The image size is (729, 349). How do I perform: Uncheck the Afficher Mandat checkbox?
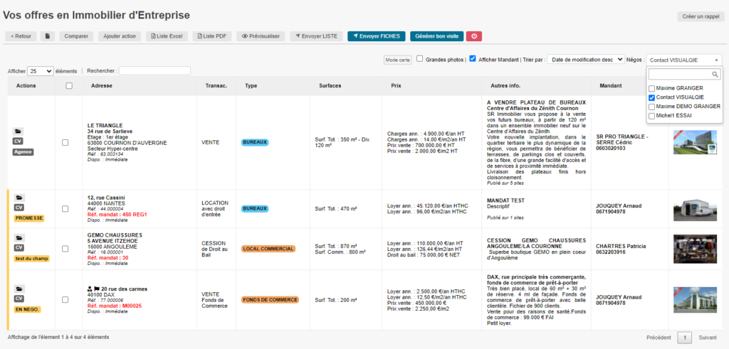click(x=473, y=59)
